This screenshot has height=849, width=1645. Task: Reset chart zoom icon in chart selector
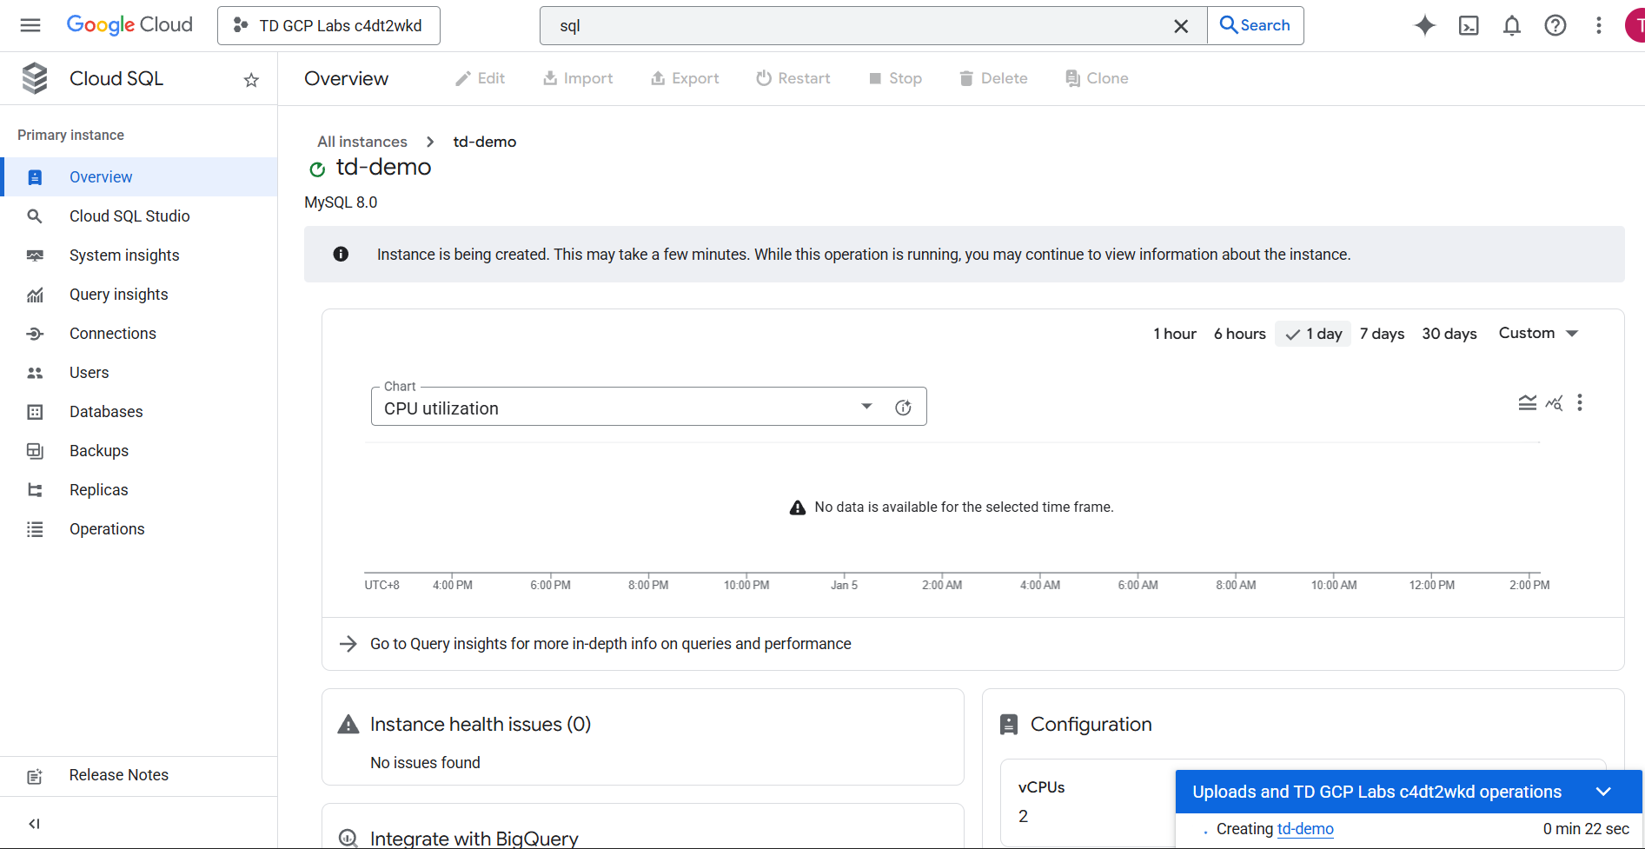pos(903,408)
